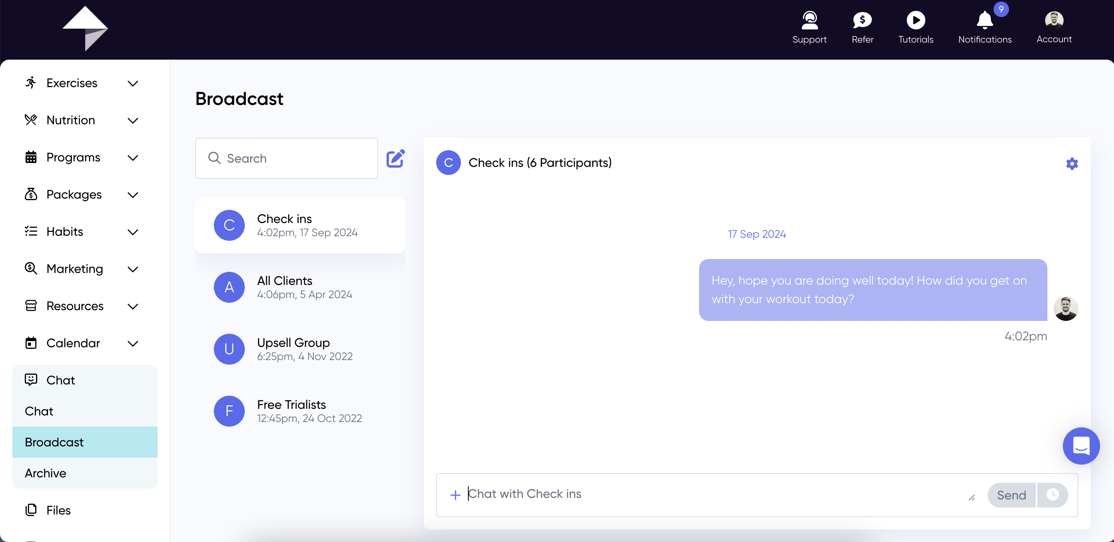Click the notifications badge showing 9

[1001, 9]
